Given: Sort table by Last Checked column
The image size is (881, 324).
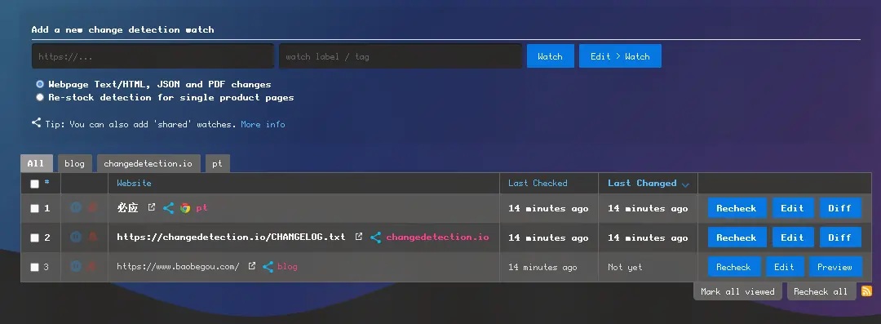Looking at the screenshot, I should [538, 183].
